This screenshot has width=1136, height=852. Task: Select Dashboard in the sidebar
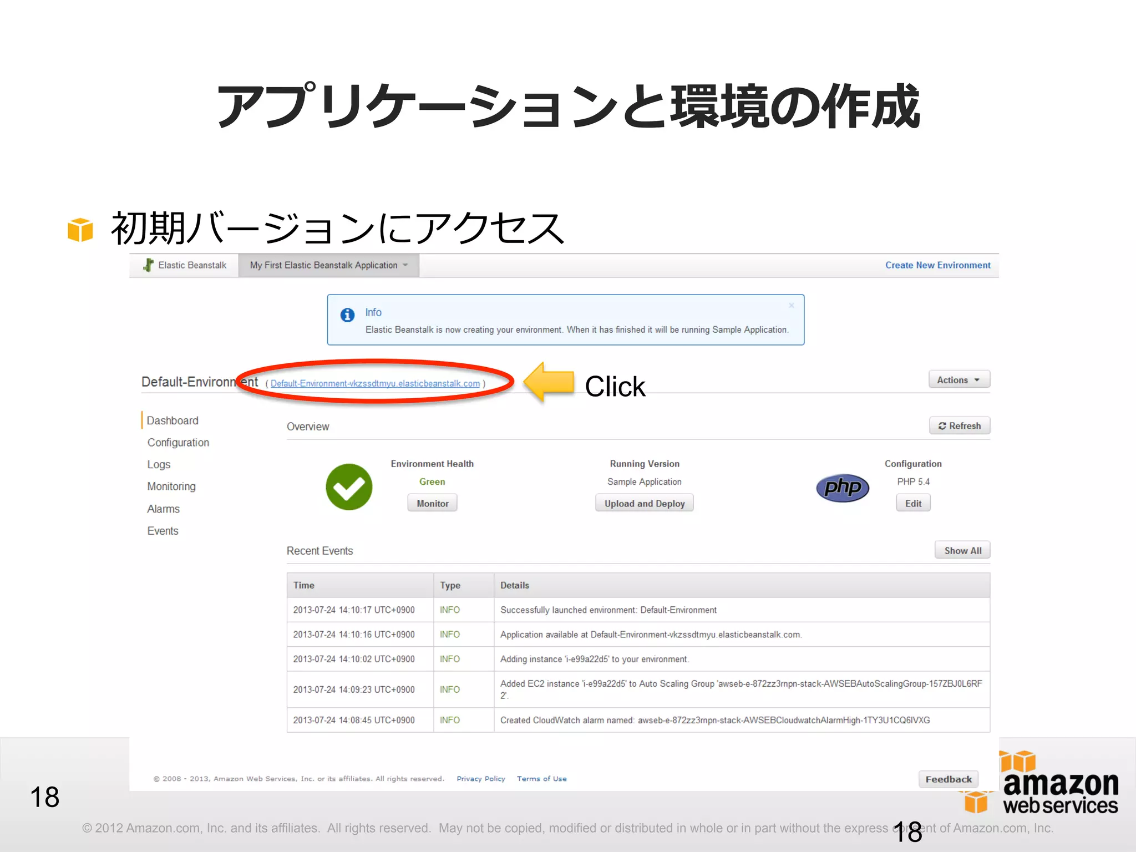click(x=173, y=420)
